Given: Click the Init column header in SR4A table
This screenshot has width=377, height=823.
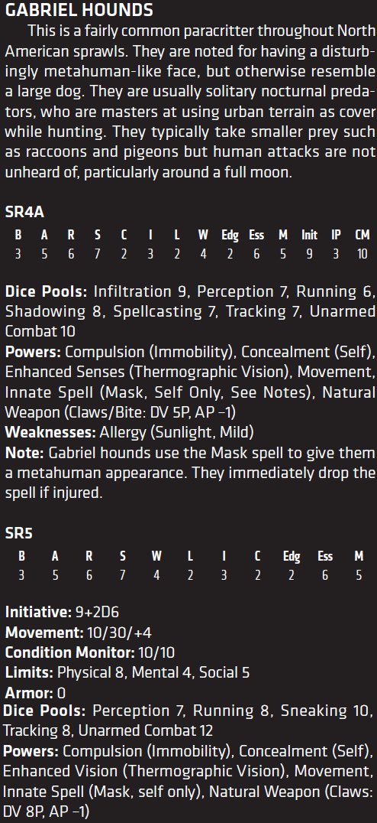Looking at the screenshot, I should [x=309, y=235].
